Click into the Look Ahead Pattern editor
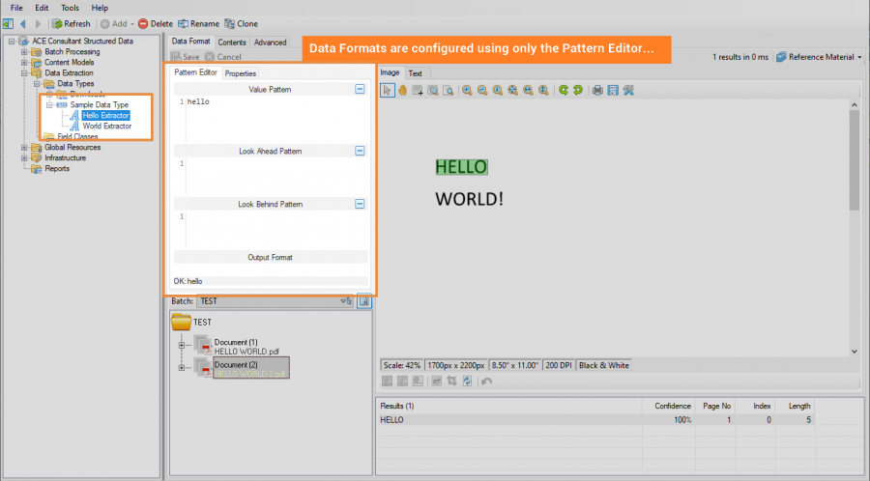This screenshot has height=481, width=870. click(x=276, y=177)
